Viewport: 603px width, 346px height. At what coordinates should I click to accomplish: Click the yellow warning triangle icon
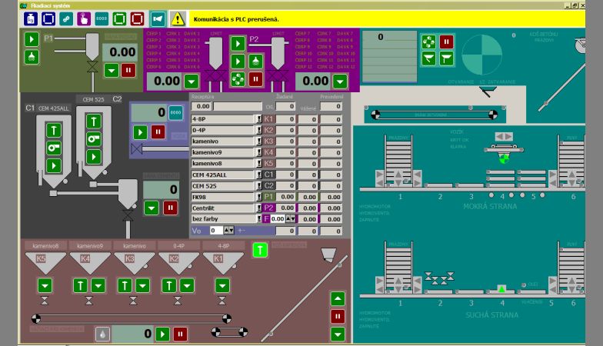178,18
